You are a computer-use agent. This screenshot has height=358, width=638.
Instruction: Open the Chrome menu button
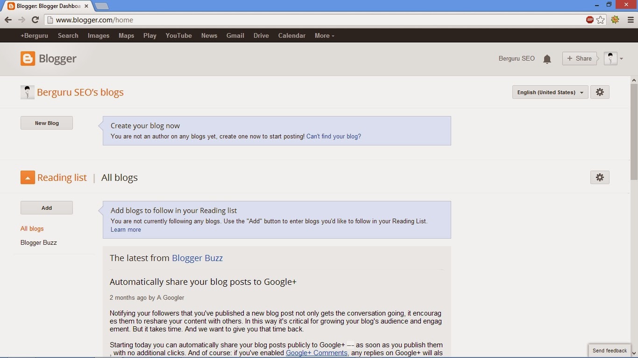click(x=630, y=20)
